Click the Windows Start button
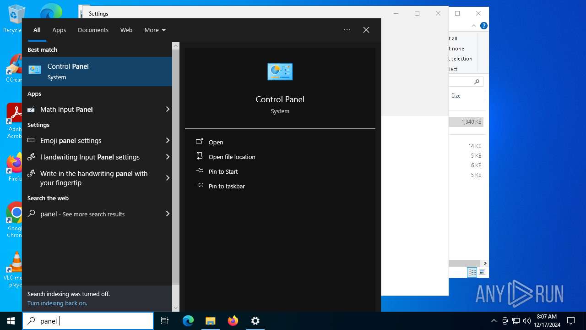586x330 pixels. pyautogui.click(x=11, y=321)
